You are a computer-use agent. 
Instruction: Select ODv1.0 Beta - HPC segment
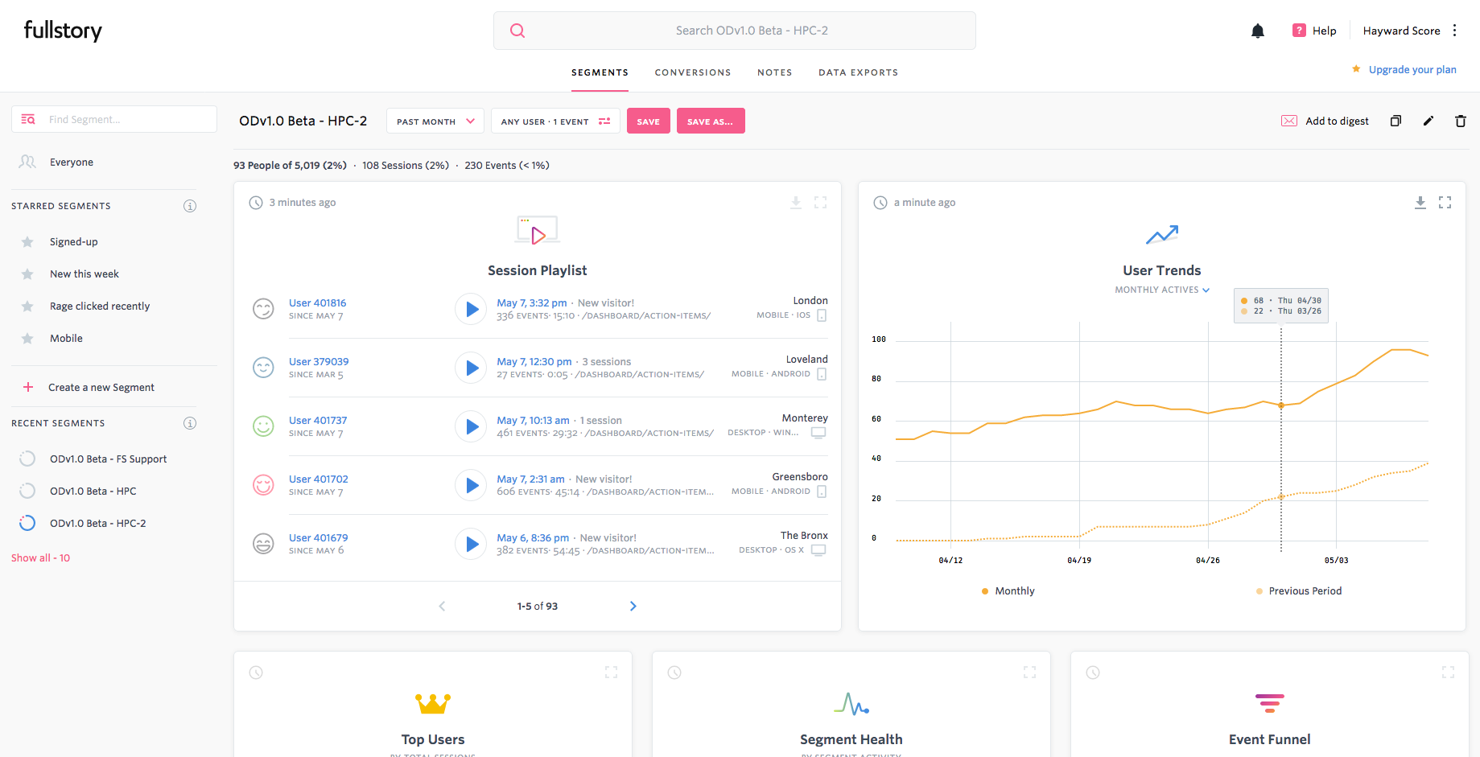click(93, 492)
